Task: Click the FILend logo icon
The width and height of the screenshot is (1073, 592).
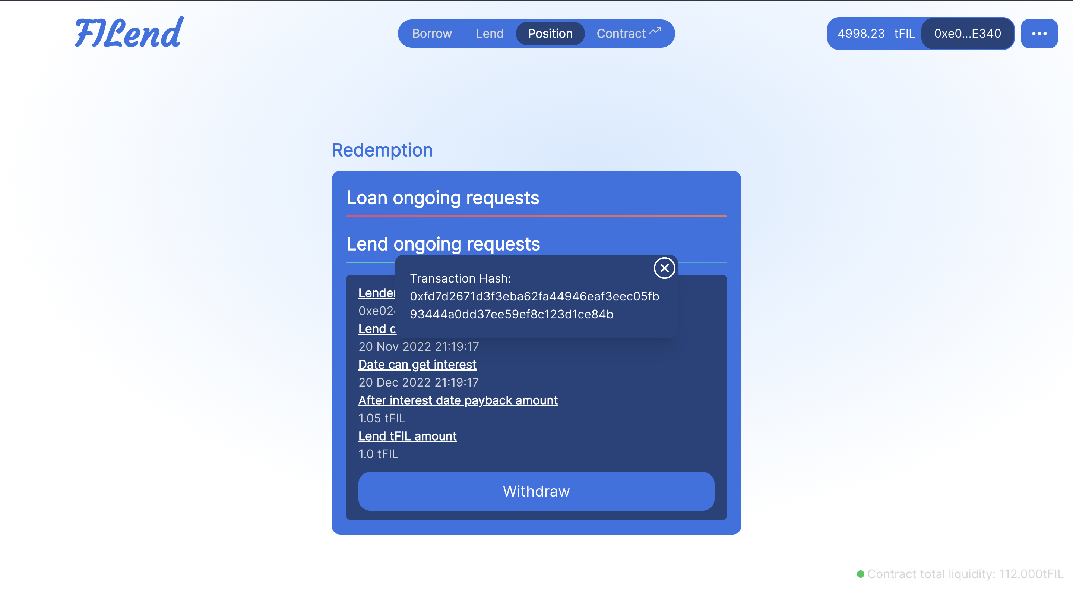Action: click(x=128, y=33)
